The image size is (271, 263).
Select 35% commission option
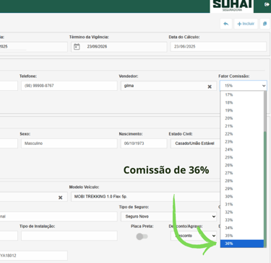tap(242, 236)
